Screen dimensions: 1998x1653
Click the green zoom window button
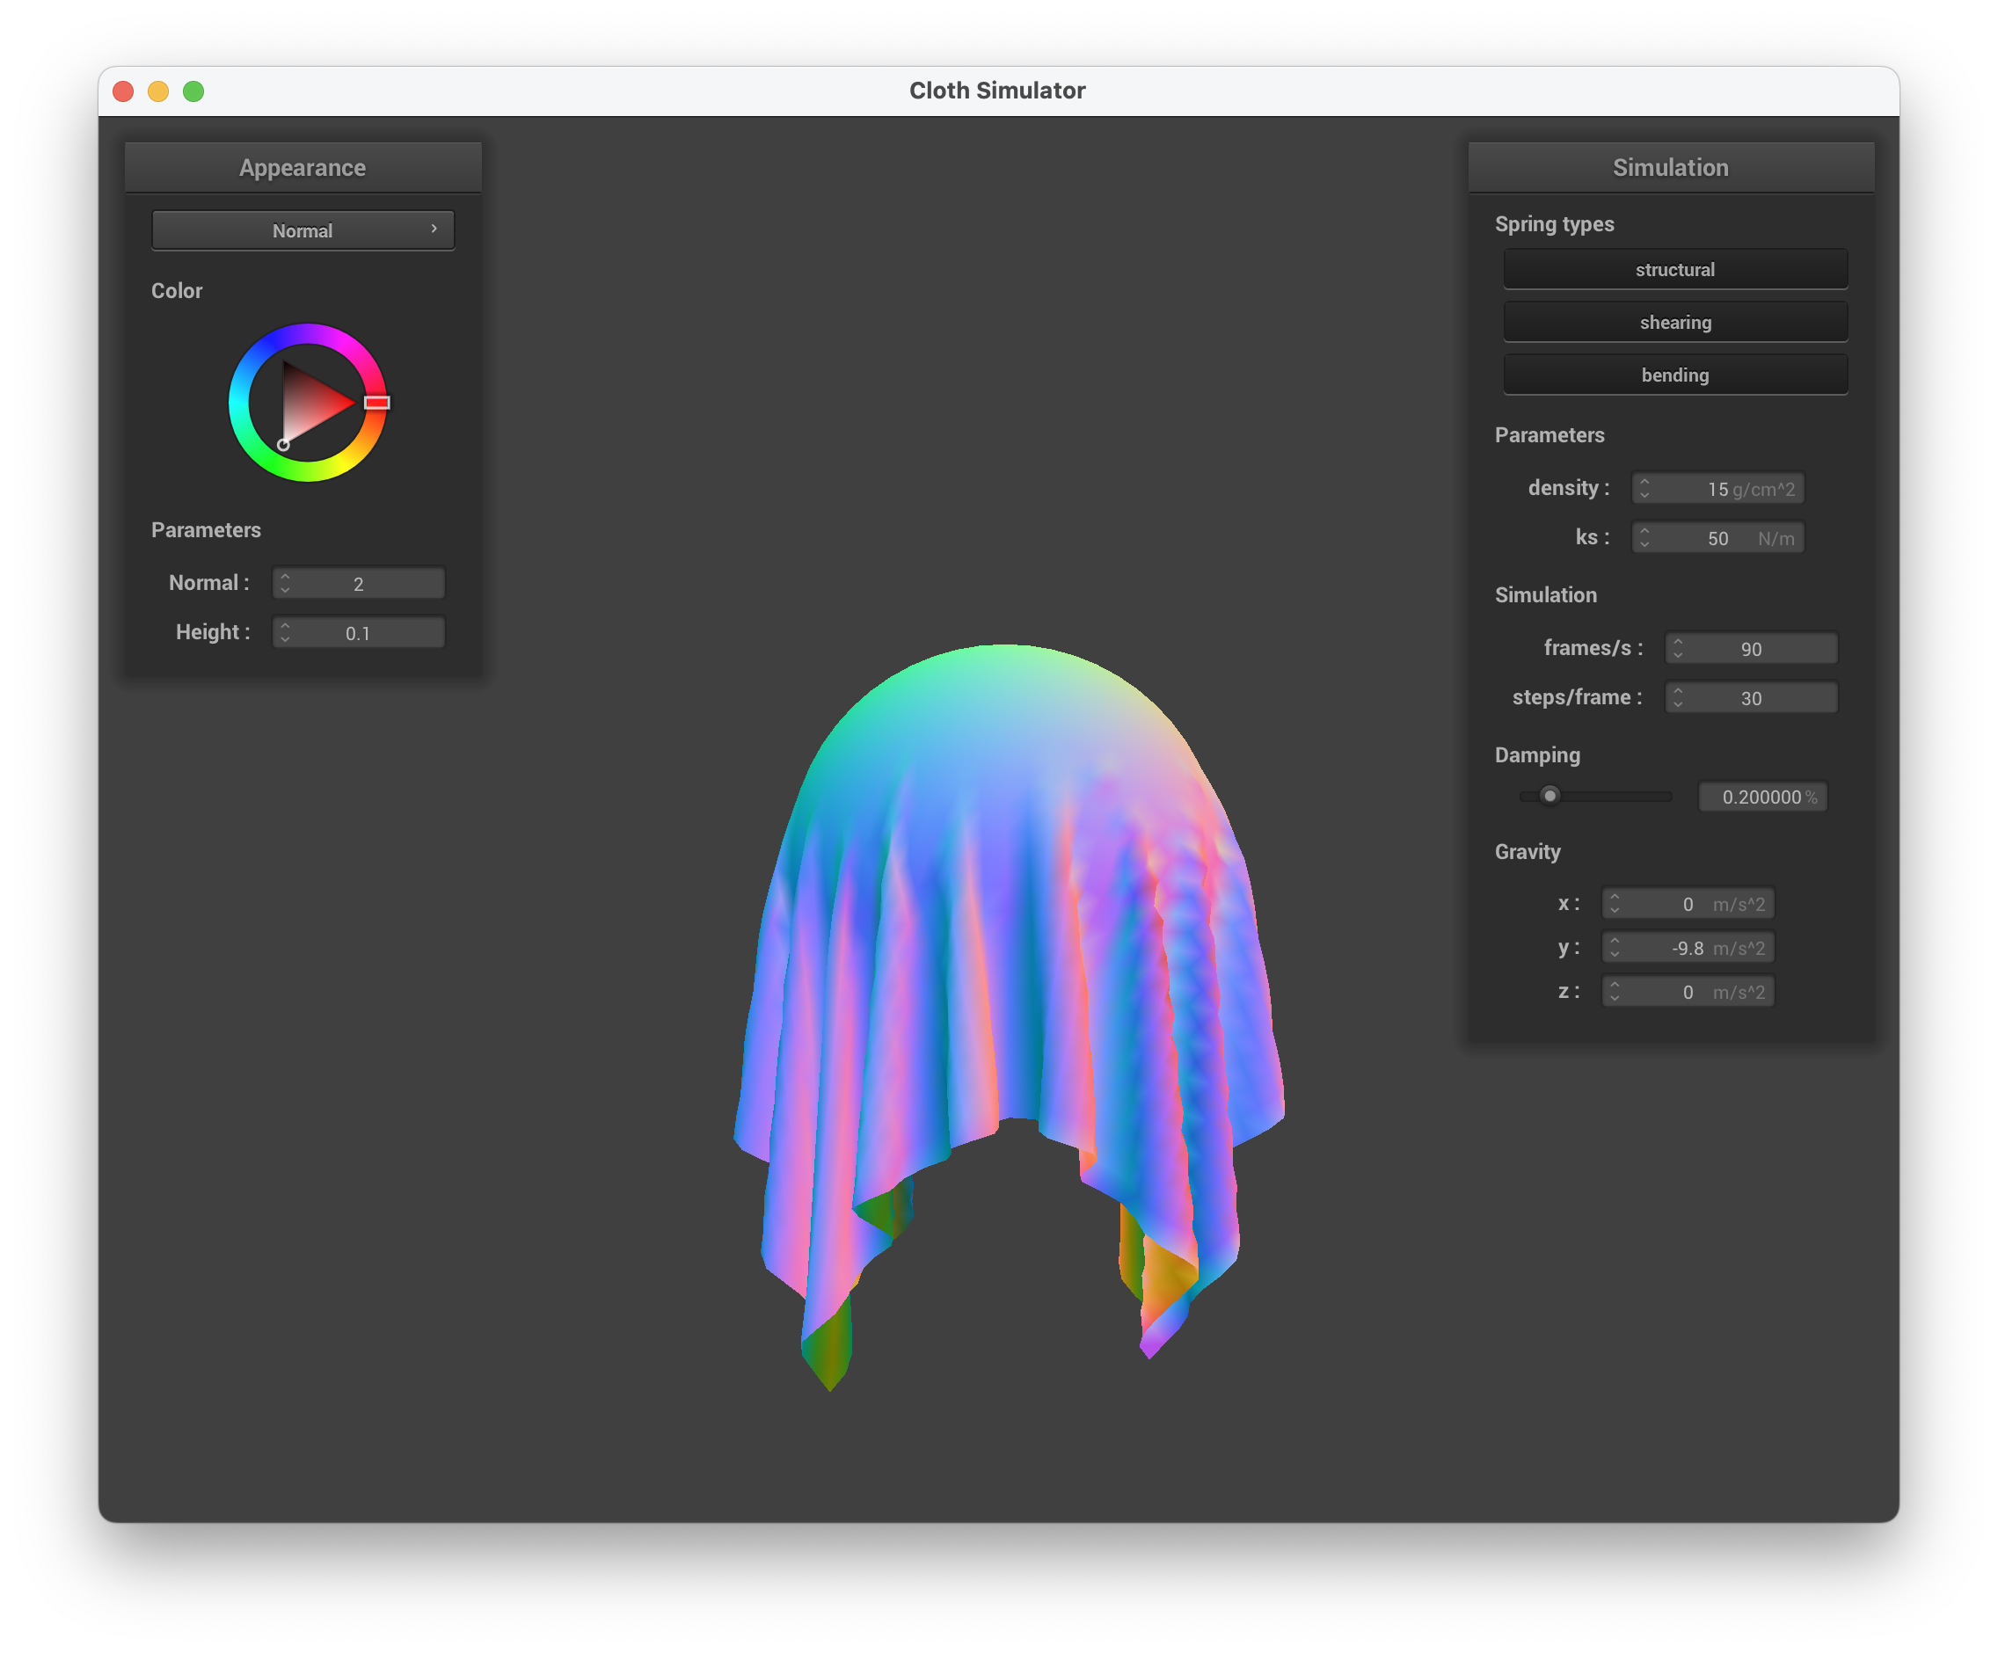tap(193, 91)
